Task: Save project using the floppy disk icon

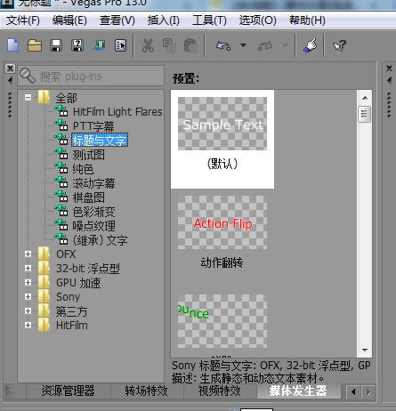Action: tap(56, 45)
